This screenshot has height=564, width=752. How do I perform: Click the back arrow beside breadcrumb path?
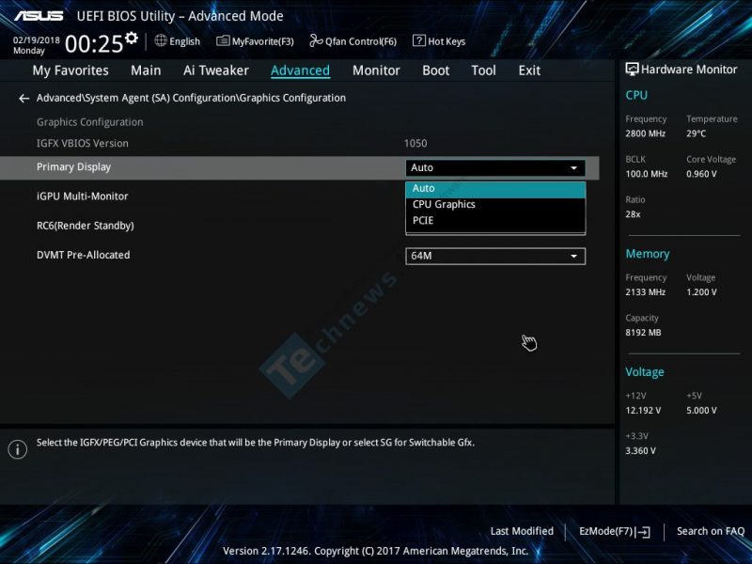click(24, 99)
